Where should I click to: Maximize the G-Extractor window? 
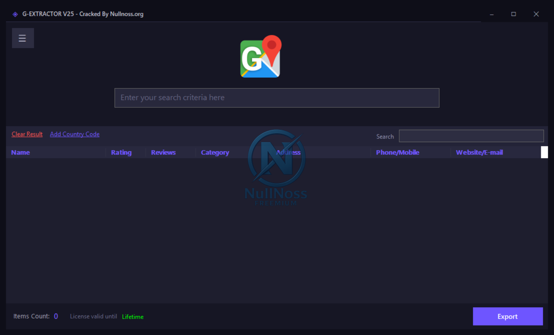pyautogui.click(x=514, y=14)
